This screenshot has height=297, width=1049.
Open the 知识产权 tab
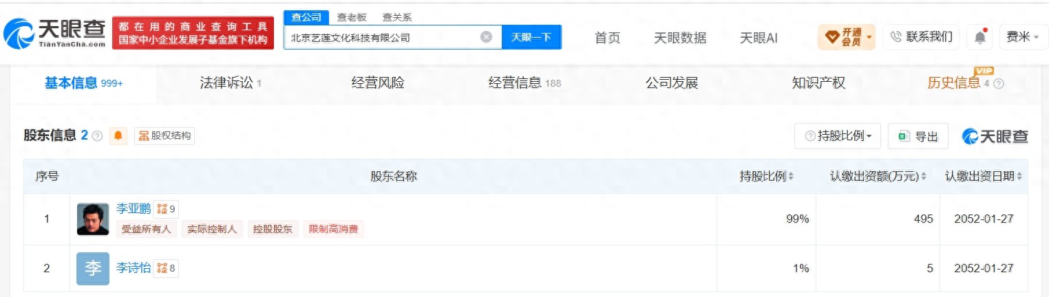point(818,83)
